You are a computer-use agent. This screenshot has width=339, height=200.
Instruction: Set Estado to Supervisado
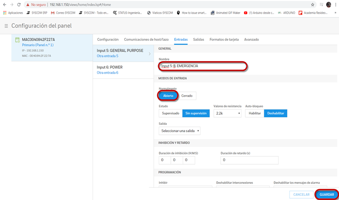[x=170, y=113]
